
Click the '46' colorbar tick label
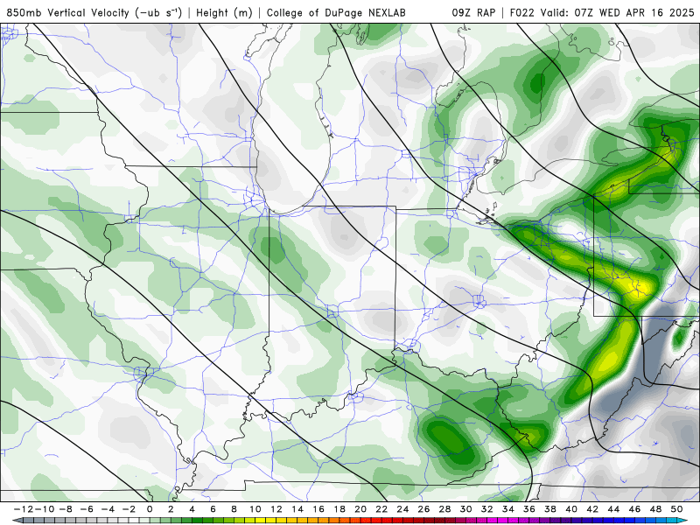coord(634,509)
